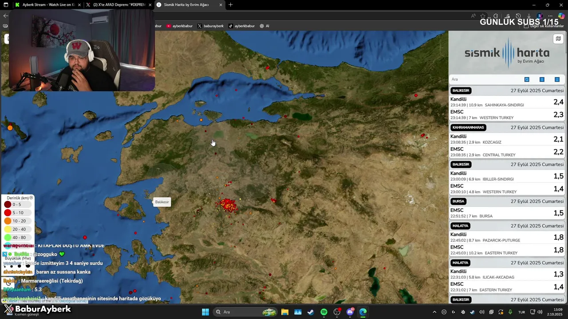This screenshot has width=568, height=319.
Task: Click the Kandilli 2,4 Sahinkaya-Sindirgi entry
Action: [x=507, y=102]
